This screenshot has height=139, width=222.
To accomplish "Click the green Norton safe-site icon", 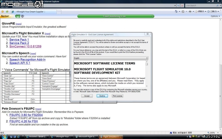I will (x=18, y=16).
